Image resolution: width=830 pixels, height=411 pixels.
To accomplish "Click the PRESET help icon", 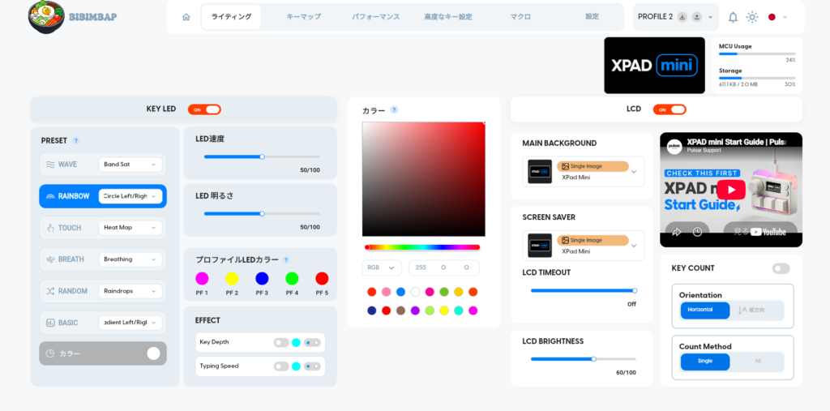I will click(x=76, y=141).
